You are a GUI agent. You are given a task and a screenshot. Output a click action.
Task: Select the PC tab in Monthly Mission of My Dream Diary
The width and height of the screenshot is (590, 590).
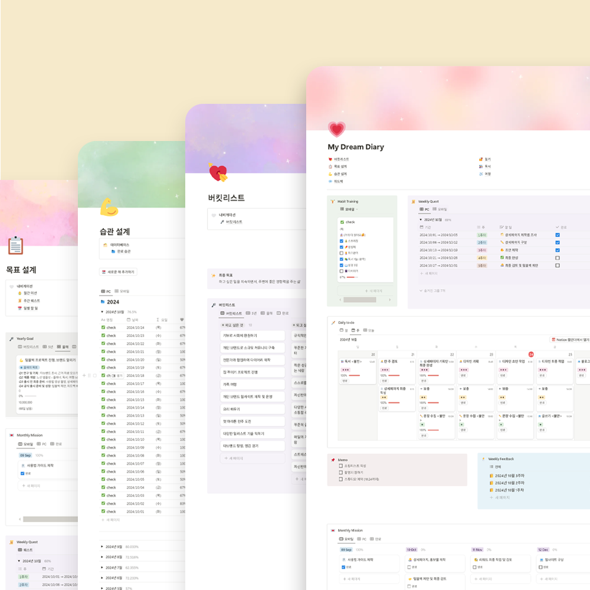(x=362, y=539)
